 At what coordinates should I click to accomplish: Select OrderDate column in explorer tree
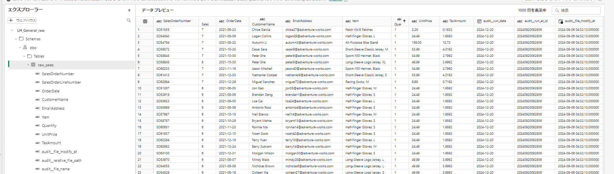click(x=51, y=91)
